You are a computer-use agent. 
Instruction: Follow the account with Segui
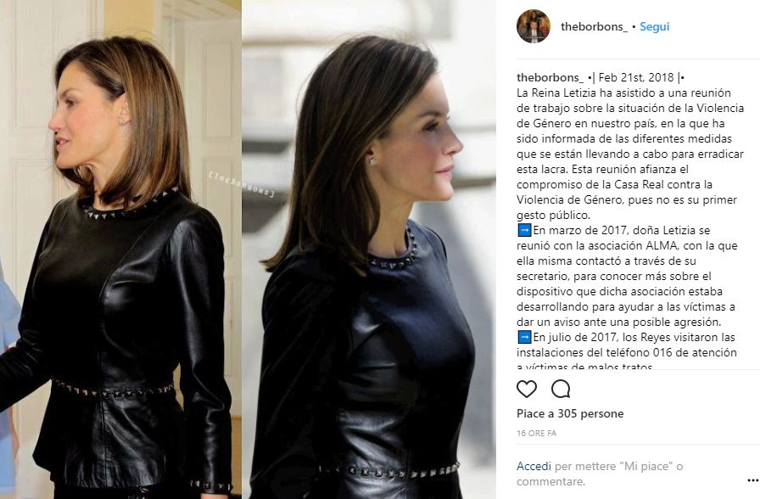click(x=654, y=26)
